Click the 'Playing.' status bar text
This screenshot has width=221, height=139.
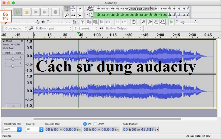7,136
